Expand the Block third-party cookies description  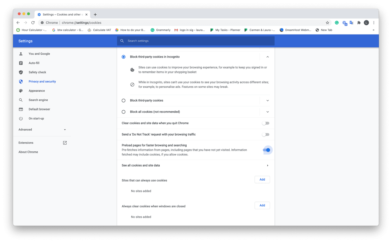pos(267,100)
